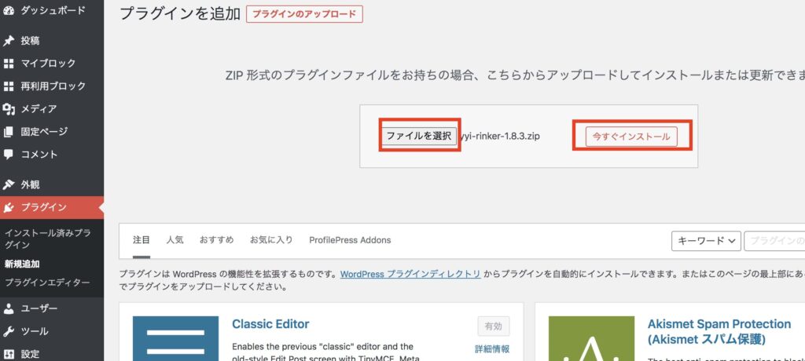
Task: Select the プラグイン menu label
Action: [44, 208]
